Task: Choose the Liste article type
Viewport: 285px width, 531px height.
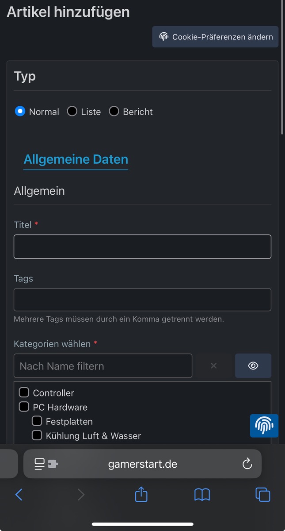Action: click(x=72, y=112)
